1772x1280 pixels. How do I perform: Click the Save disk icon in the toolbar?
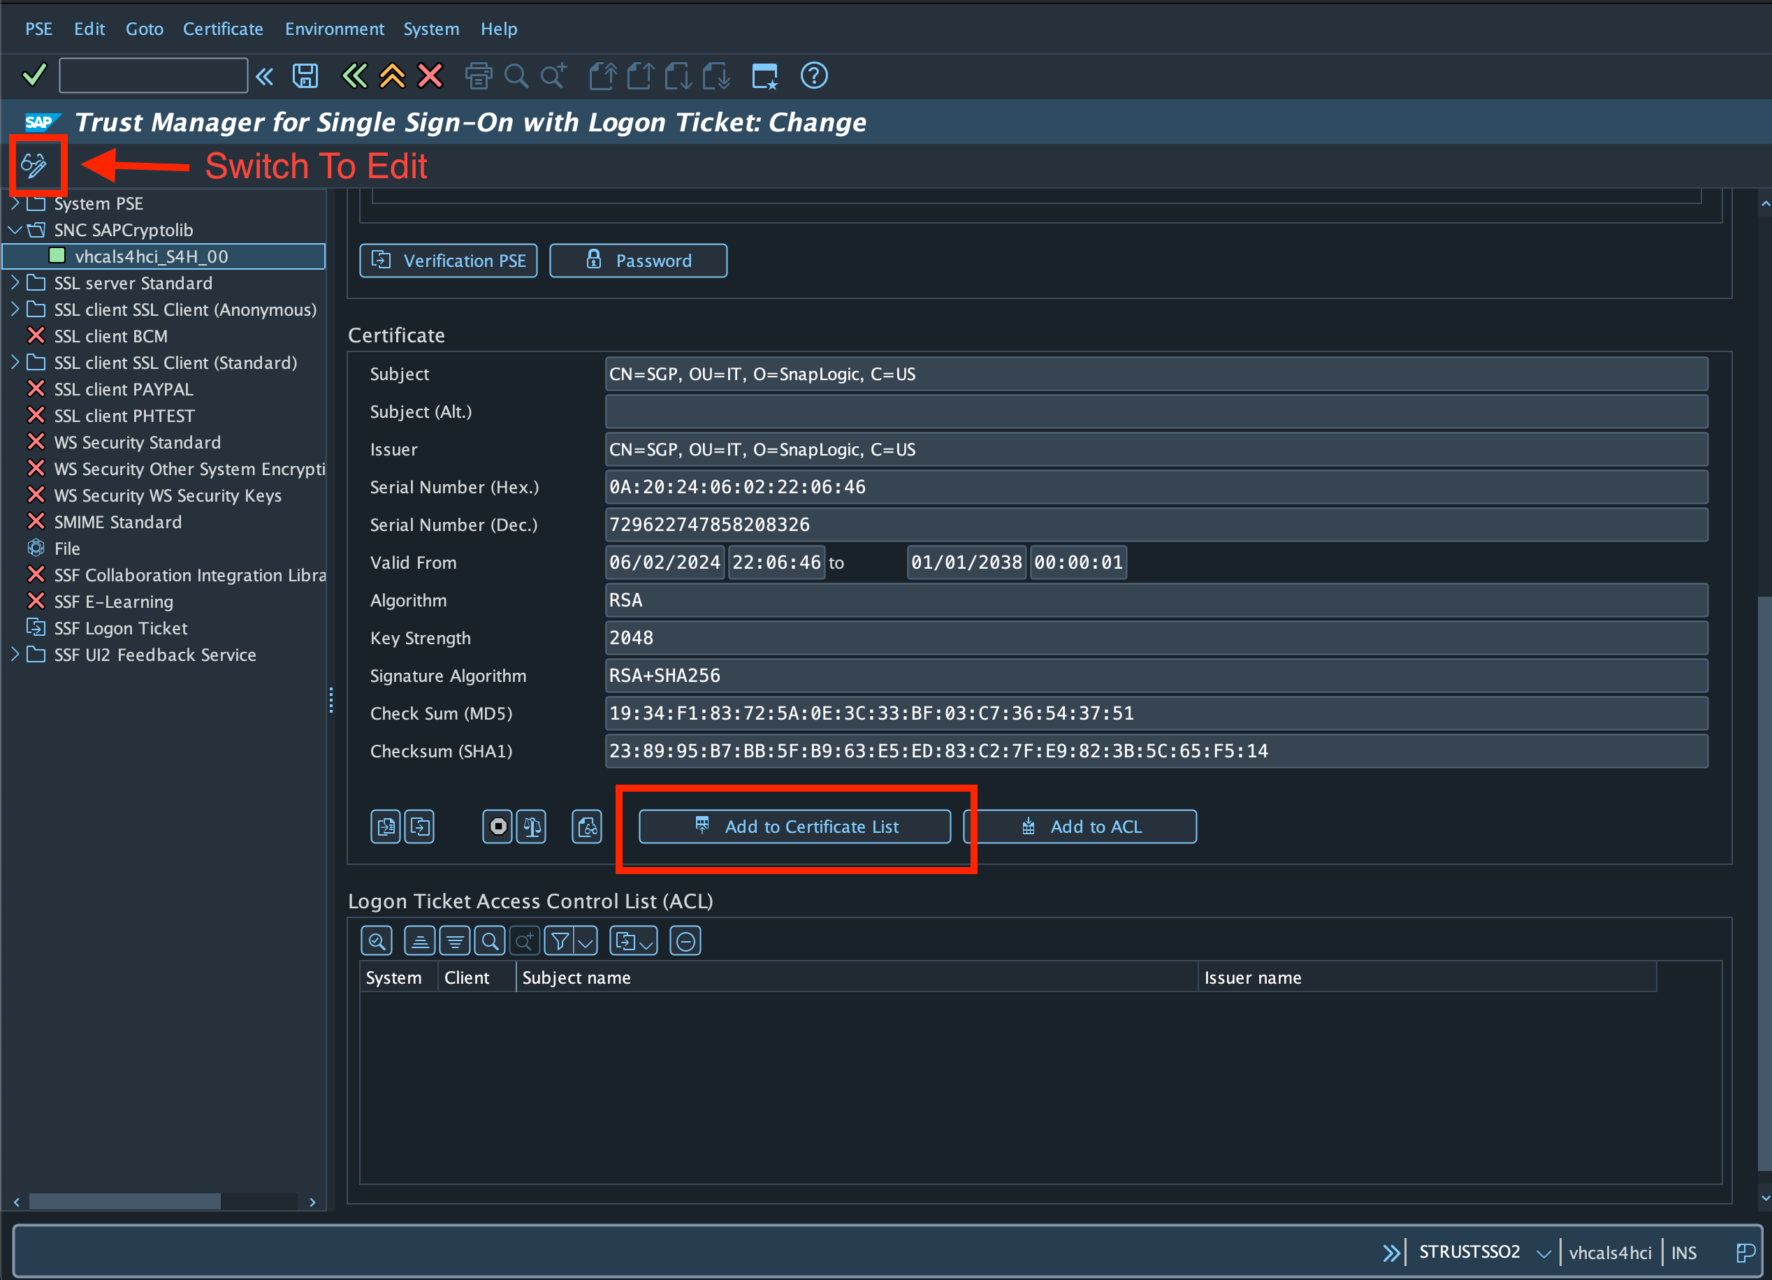pos(305,75)
